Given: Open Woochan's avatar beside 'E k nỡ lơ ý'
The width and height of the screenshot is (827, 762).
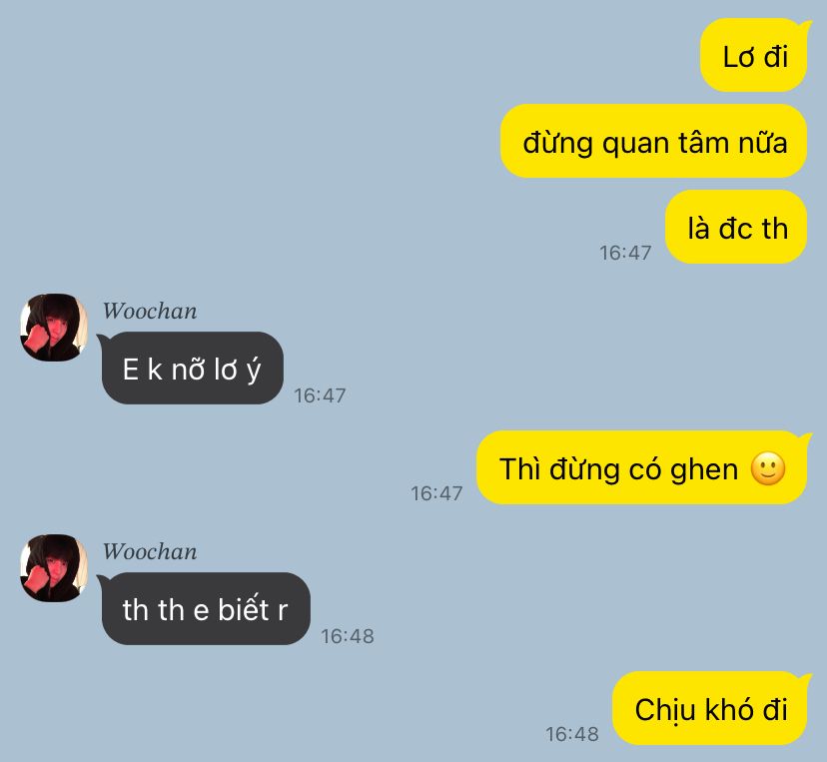Looking at the screenshot, I should tap(54, 328).
